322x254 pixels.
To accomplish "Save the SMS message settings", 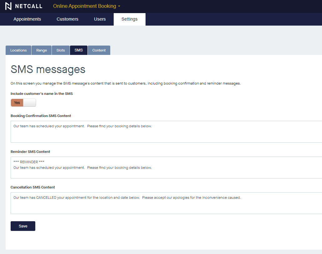I will coord(23,226).
